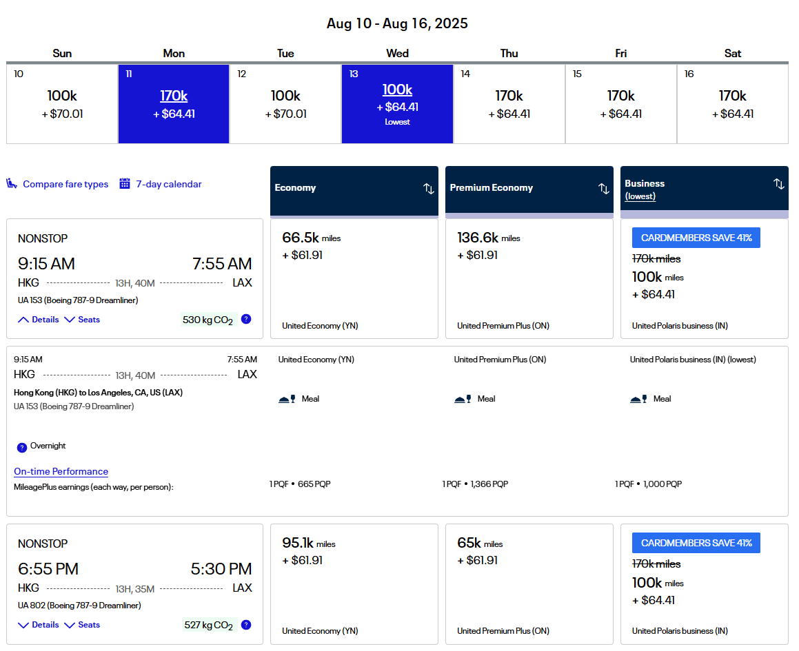Sort by Economy using the arrows icon
Image resolution: width=799 pixels, height=651 pixels.
(429, 189)
